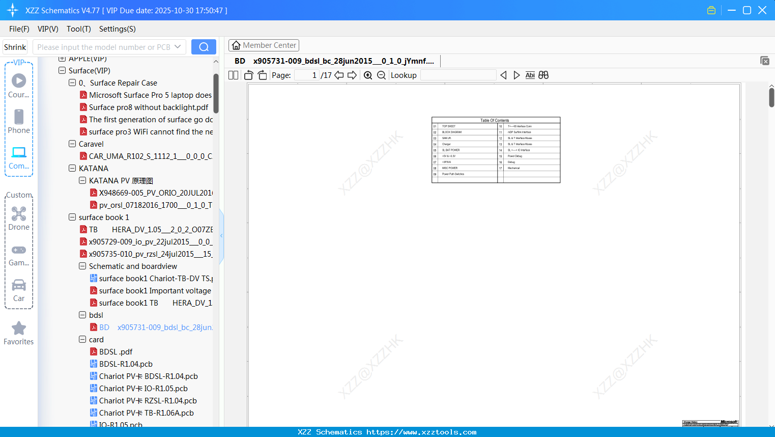Close the document tab panel icon

pyautogui.click(x=765, y=61)
